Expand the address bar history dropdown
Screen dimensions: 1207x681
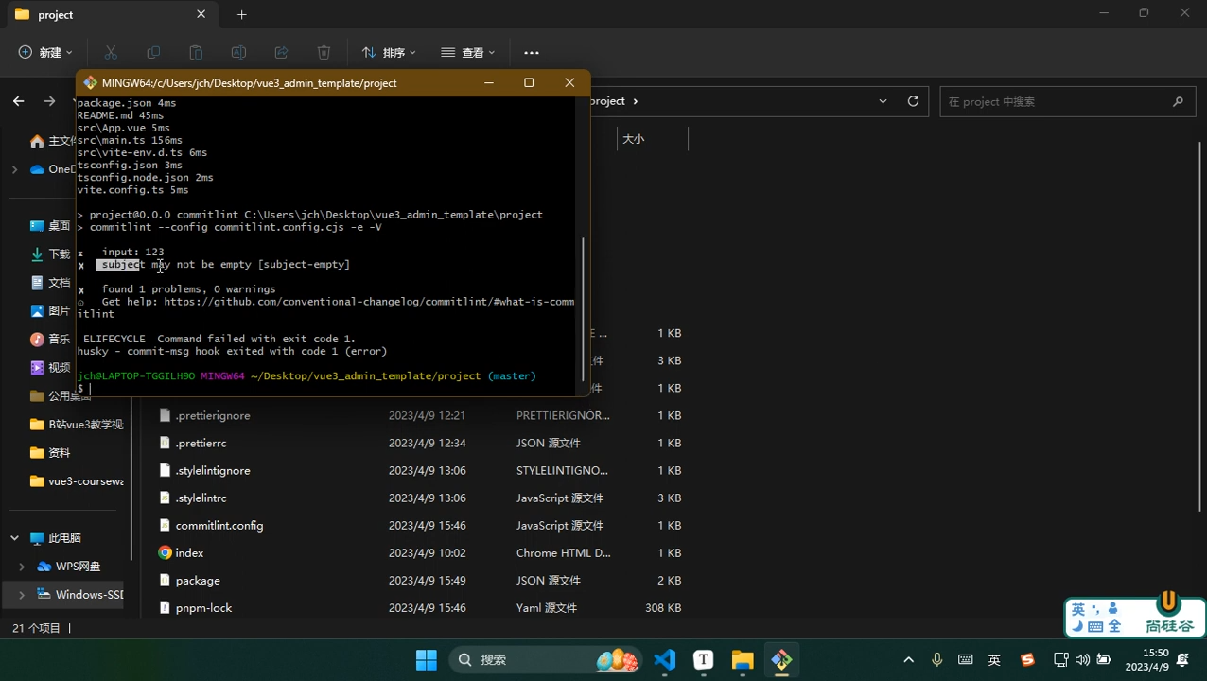883,101
